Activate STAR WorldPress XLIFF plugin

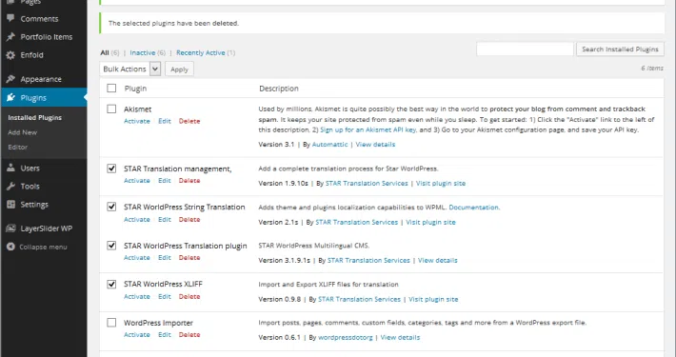click(x=137, y=297)
